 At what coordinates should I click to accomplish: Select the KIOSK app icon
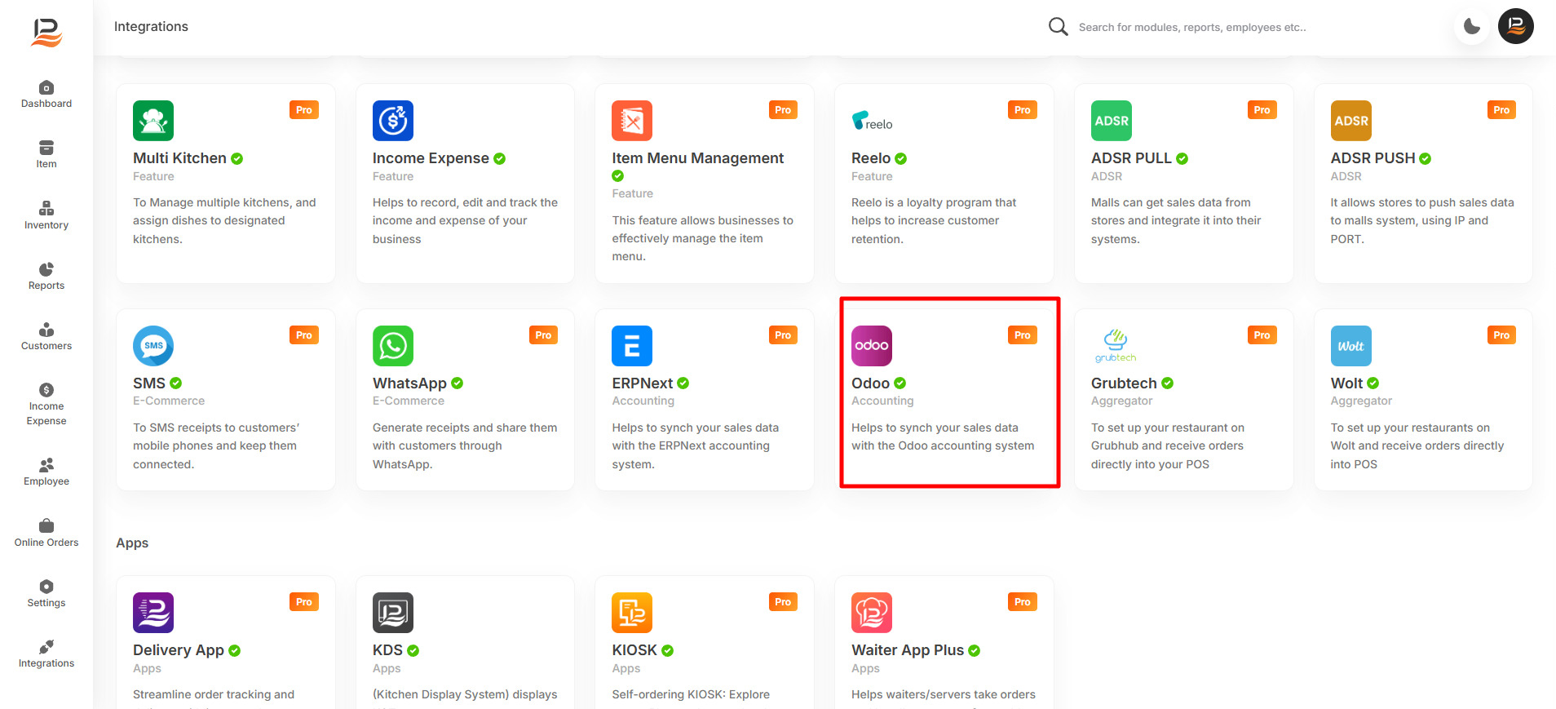coord(632,613)
